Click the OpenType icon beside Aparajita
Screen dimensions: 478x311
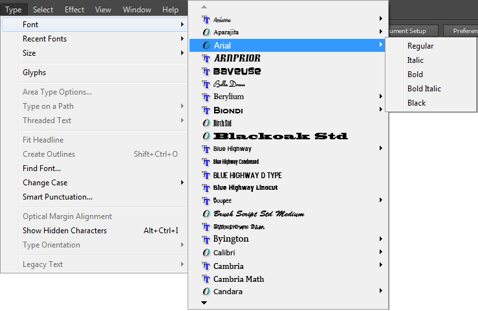click(x=206, y=32)
